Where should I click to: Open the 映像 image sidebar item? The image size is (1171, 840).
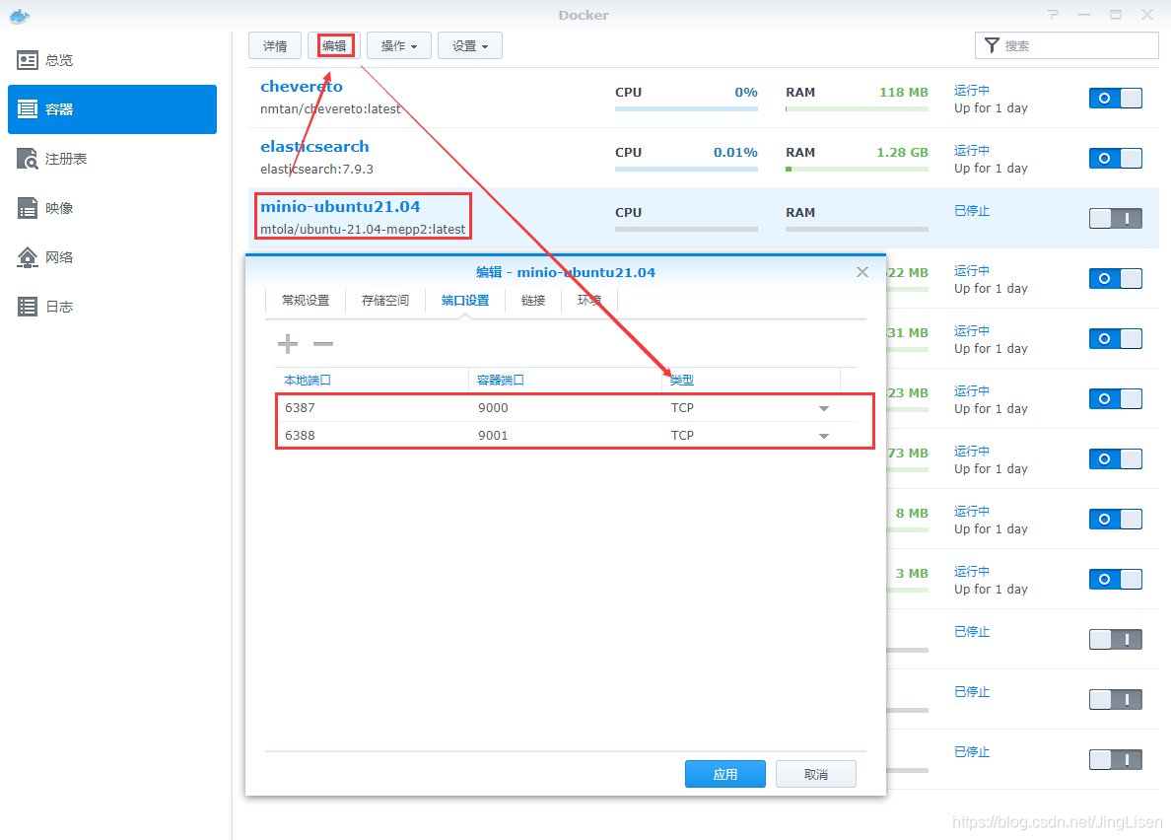tap(112, 208)
